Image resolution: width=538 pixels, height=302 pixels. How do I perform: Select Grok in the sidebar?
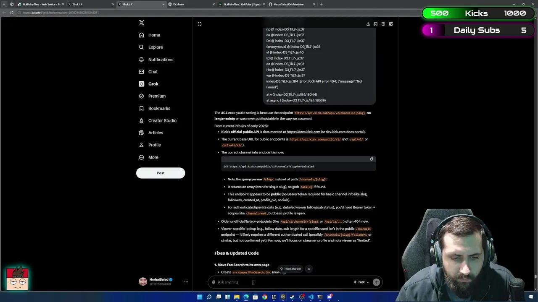pyautogui.click(x=149, y=84)
